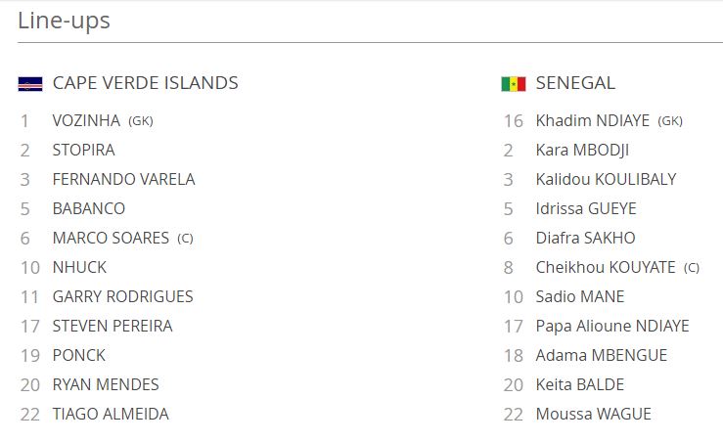Open captain Cheikhou KOUYATE's entry
Viewport: 723px width, 443px height.
pyautogui.click(x=606, y=267)
